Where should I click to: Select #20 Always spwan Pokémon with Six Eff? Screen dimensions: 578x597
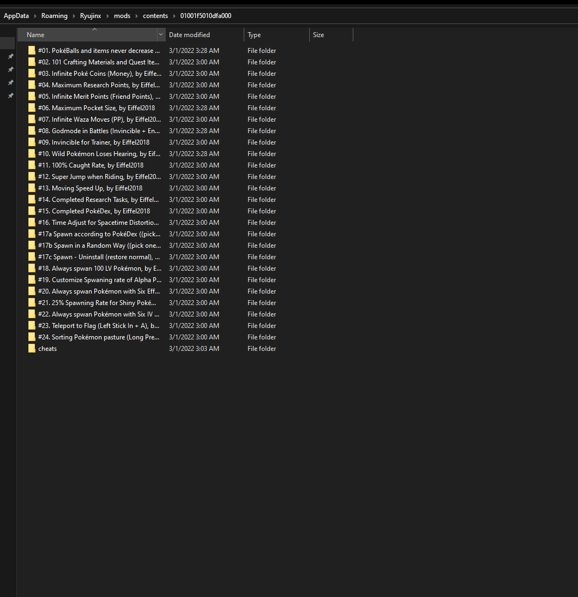(99, 291)
